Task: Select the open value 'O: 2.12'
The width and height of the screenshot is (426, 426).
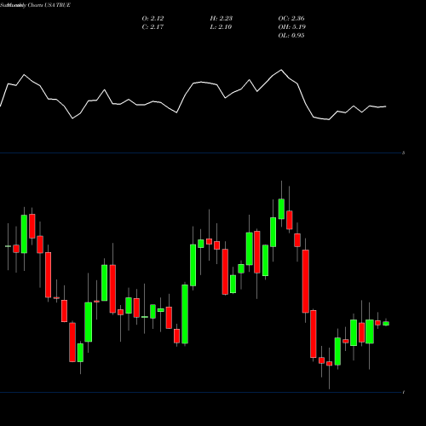Action: tap(153, 18)
